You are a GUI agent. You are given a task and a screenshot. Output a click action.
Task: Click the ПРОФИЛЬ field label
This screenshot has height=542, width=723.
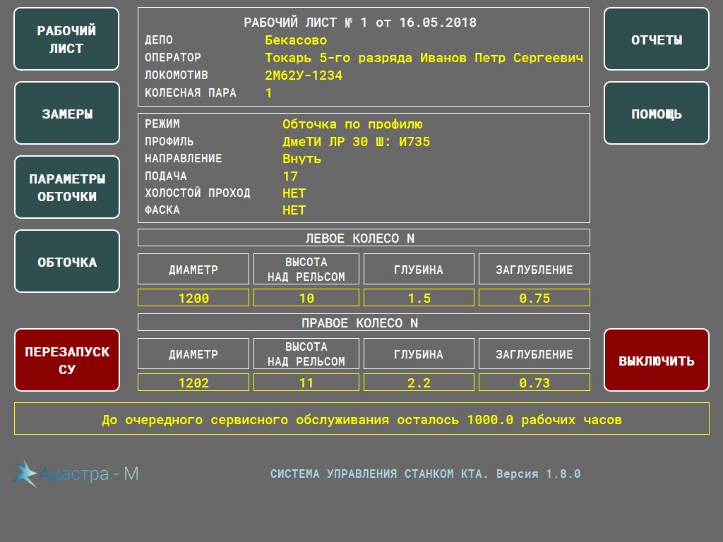[169, 141]
